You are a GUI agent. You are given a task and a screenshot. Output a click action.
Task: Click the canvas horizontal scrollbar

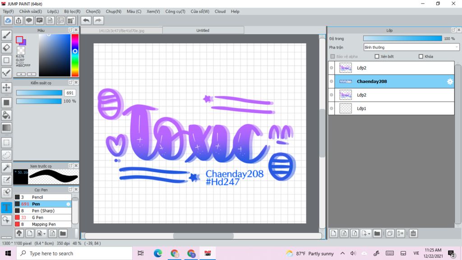(203, 236)
